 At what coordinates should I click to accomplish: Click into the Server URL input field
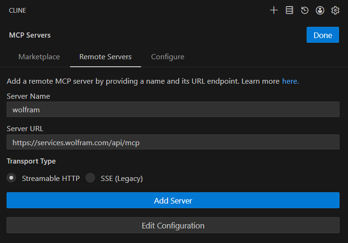tap(173, 142)
